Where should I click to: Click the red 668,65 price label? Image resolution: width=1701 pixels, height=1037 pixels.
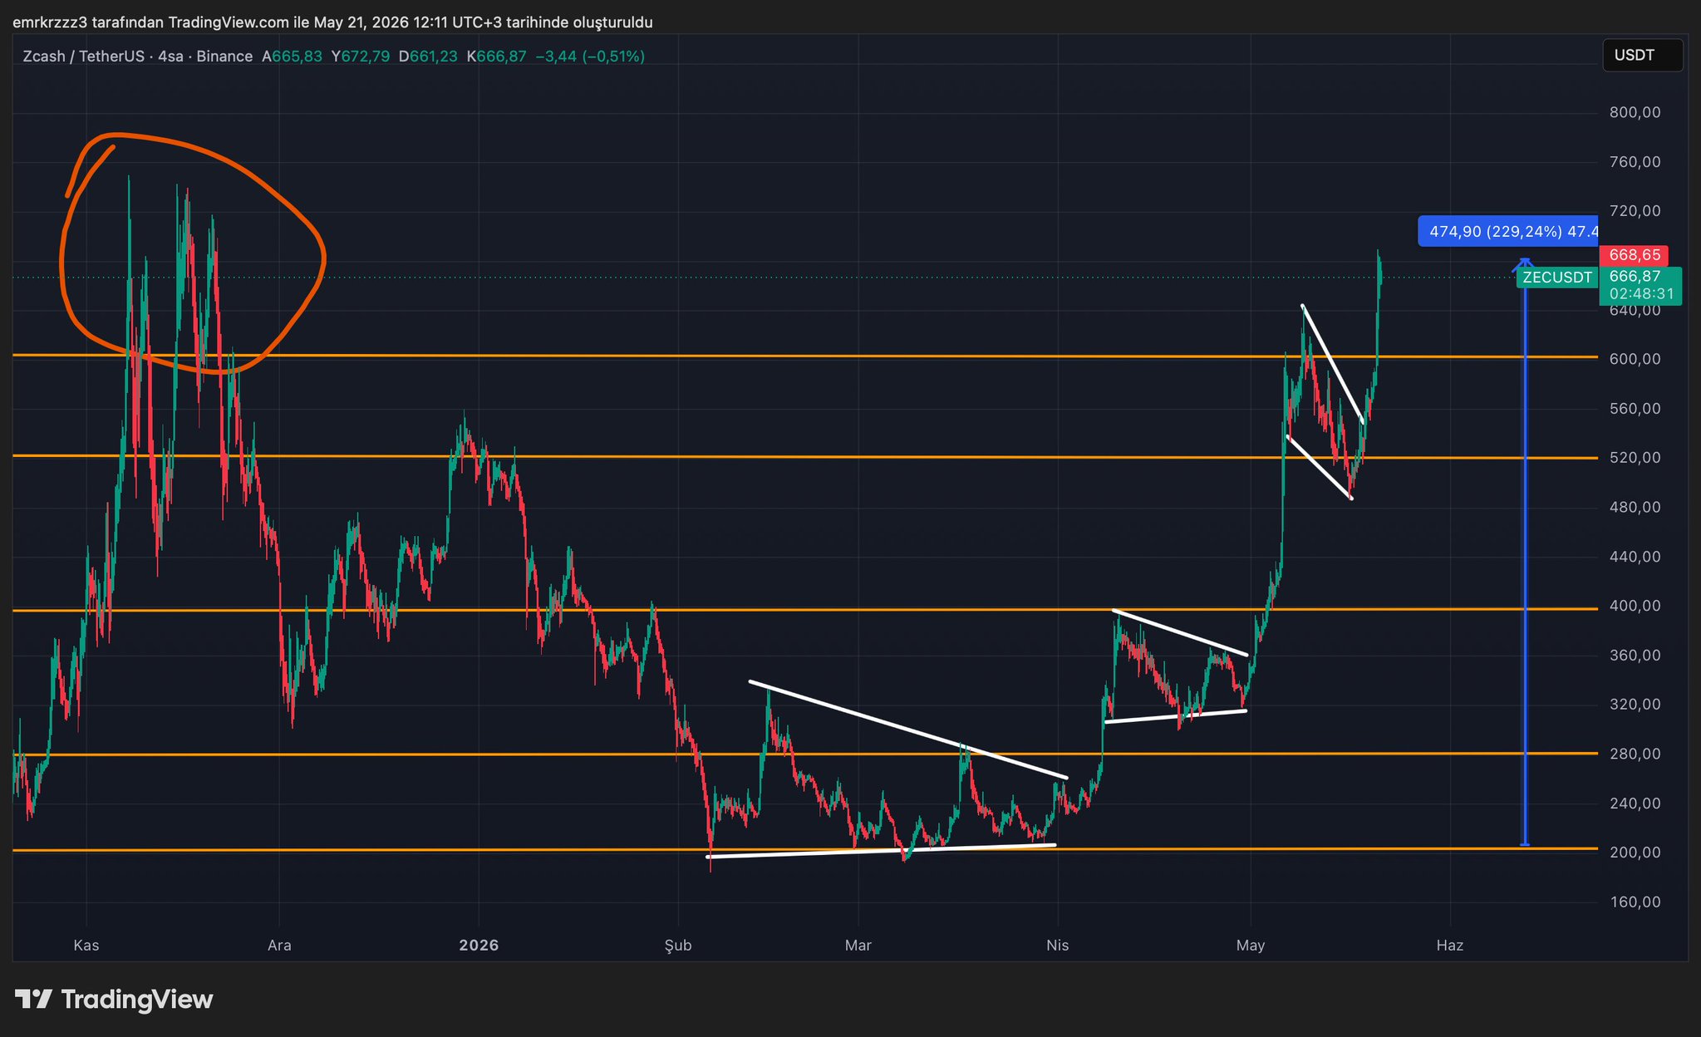point(1635,255)
